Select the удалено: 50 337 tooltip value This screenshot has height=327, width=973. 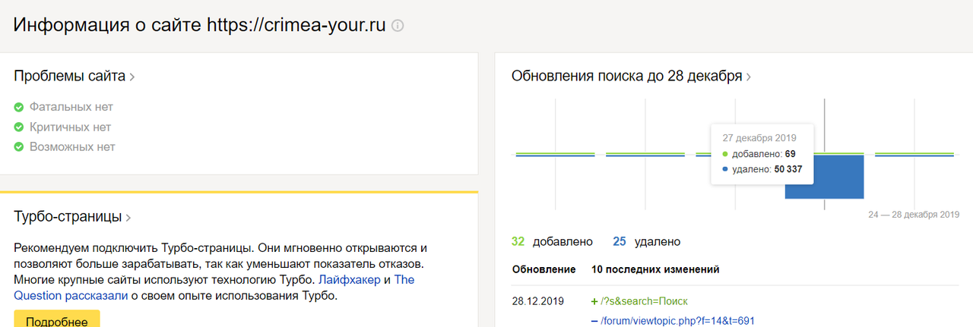click(x=768, y=169)
